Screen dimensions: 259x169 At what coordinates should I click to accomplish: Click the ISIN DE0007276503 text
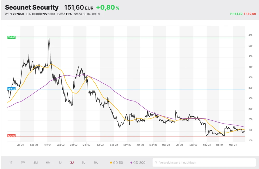[40, 14]
